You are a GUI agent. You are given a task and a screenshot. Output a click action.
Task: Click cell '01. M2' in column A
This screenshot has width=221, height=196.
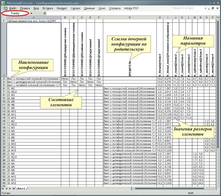34,88
